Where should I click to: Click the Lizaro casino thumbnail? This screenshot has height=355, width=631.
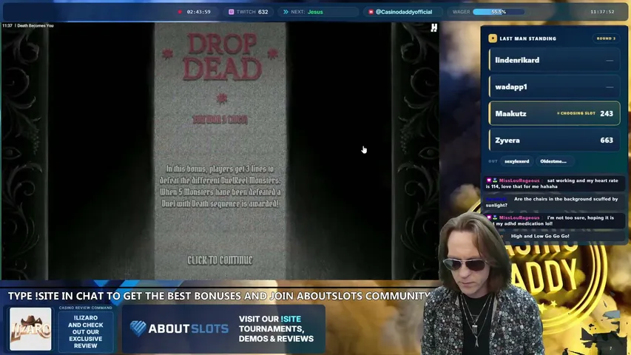click(30, 329)
